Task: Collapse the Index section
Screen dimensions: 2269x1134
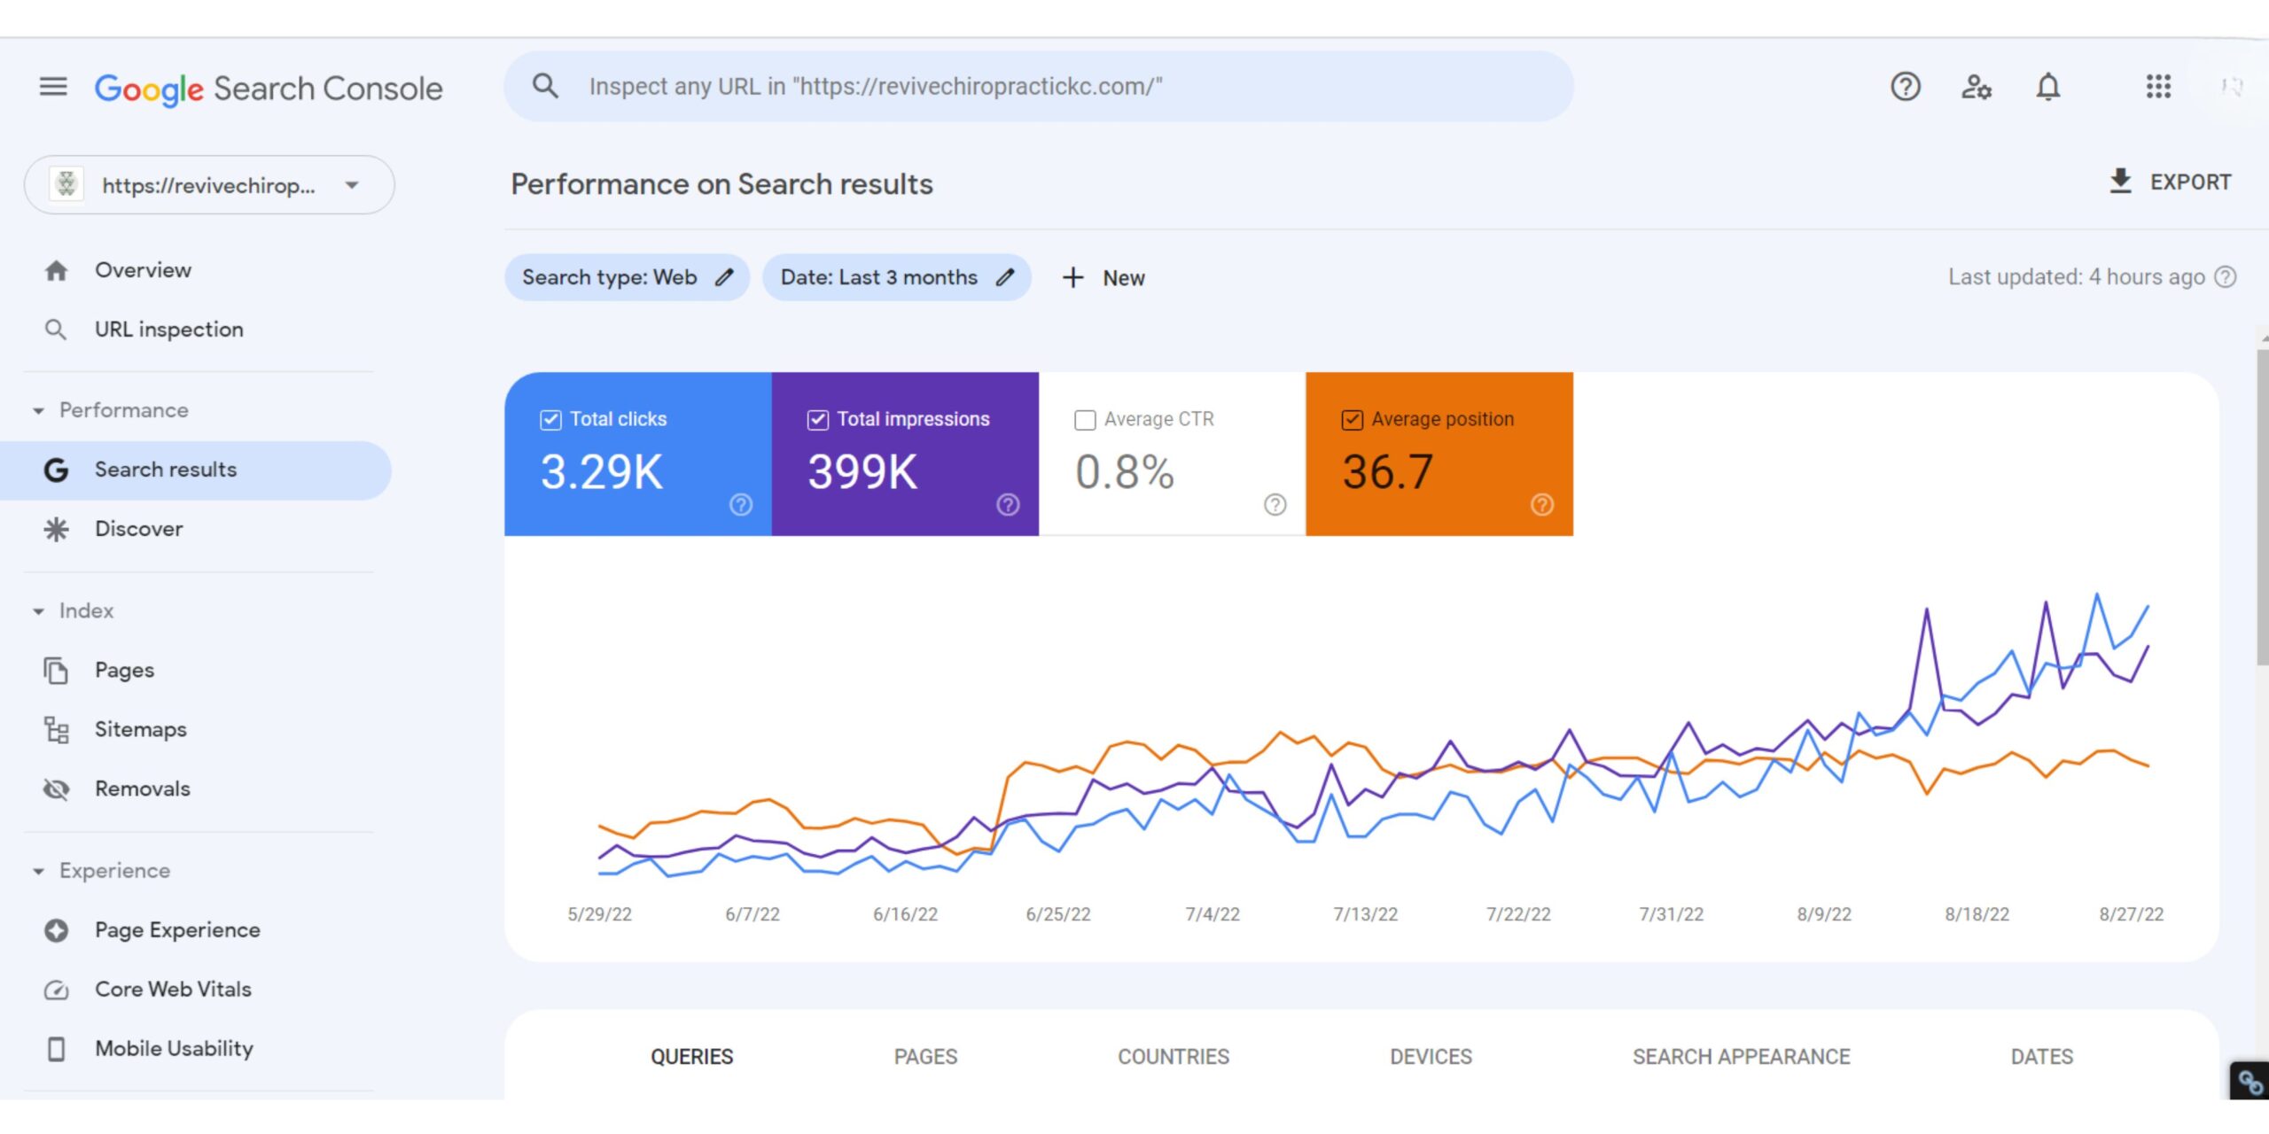Action: click(38, 611)
